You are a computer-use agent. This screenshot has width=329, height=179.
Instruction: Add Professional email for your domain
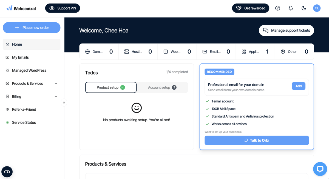299,86
